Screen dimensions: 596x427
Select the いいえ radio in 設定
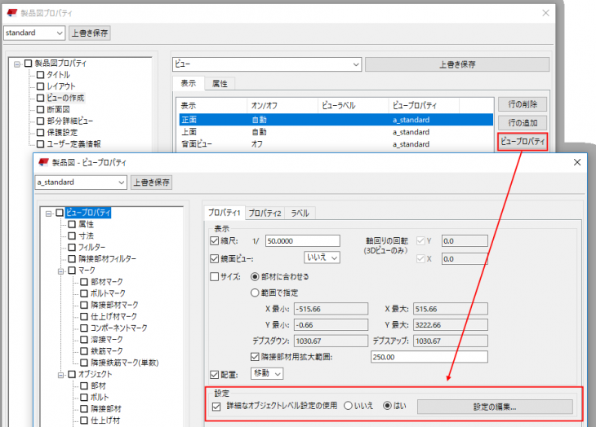(x=348, y=406)
